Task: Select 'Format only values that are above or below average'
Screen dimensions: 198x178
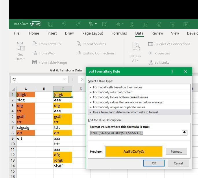Action: click(139, 102)
